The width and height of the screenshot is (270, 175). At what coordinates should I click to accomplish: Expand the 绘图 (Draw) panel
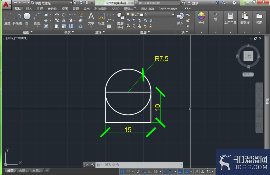pyautogui.click(x=28, y=32)
